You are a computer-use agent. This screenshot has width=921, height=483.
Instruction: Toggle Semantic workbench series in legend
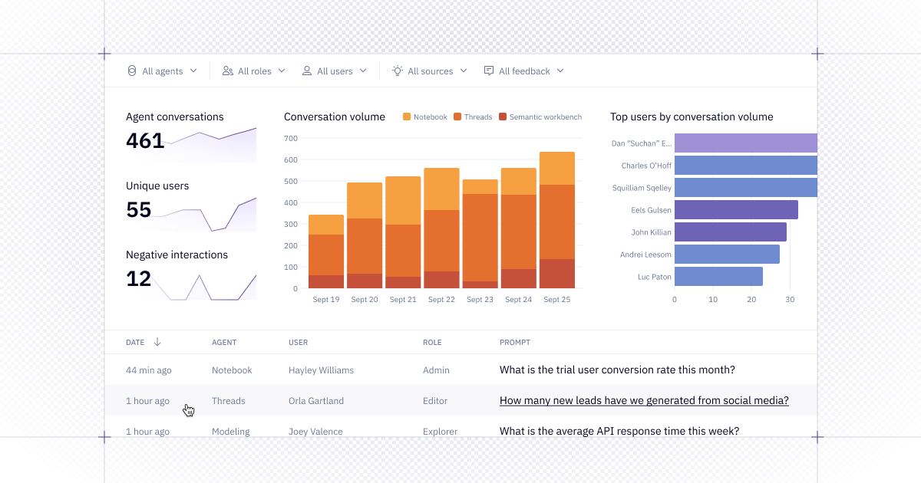pyautogui.click(x=540, y=117)
